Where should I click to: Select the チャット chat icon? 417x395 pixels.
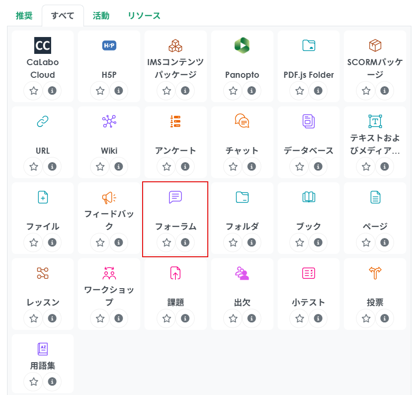point(242,121)
